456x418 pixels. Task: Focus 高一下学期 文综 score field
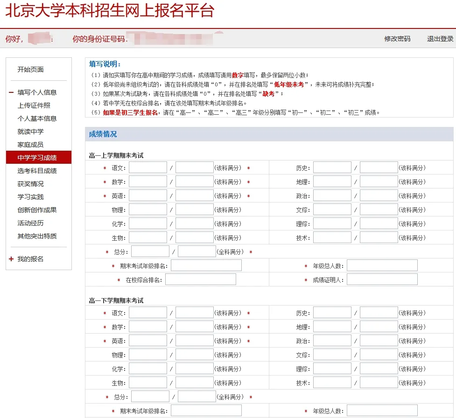pyautogui.click(x=332, y=355)
